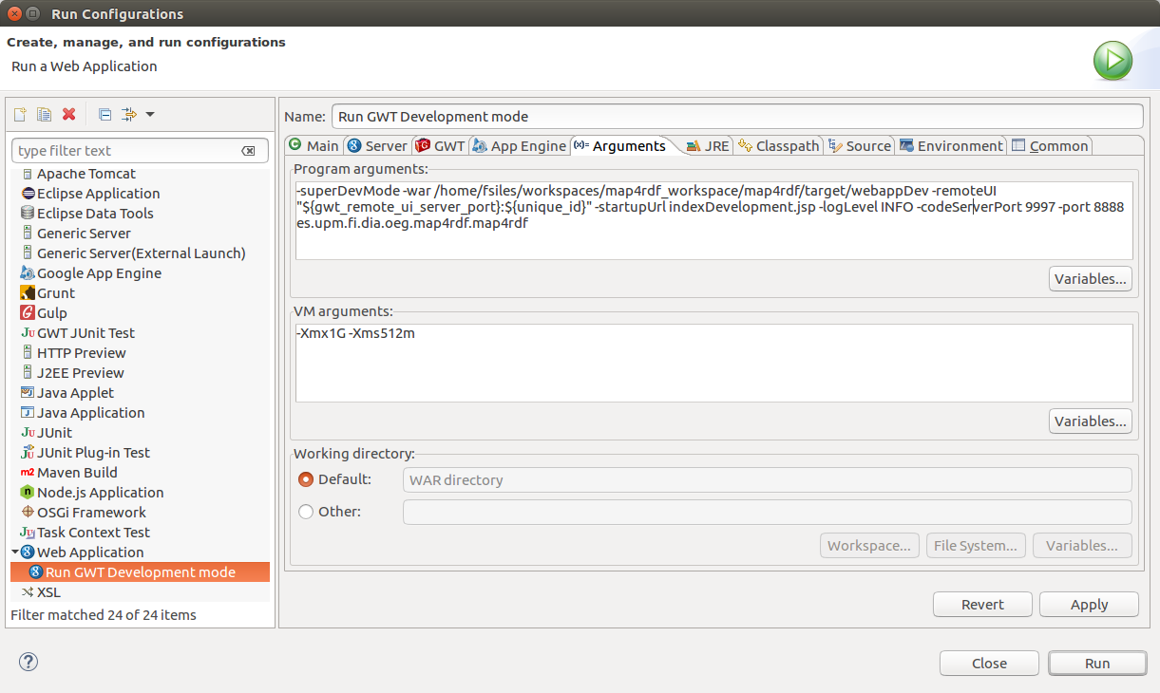The height and width of the screenshot is (693, 1160).
Task: Click the Apply button
Action: coord(1088,605)
